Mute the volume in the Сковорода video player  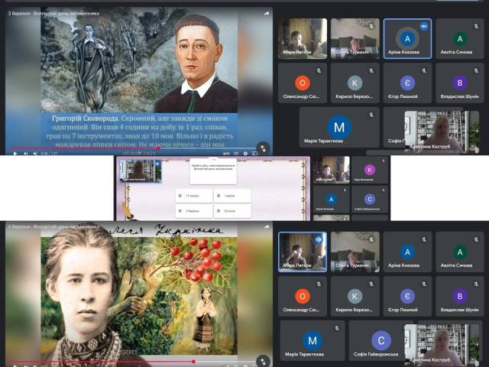coord(35,153)
